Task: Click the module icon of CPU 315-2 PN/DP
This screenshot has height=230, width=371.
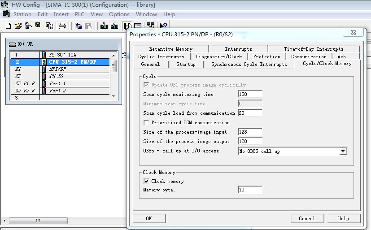Action: pos(44,62)
